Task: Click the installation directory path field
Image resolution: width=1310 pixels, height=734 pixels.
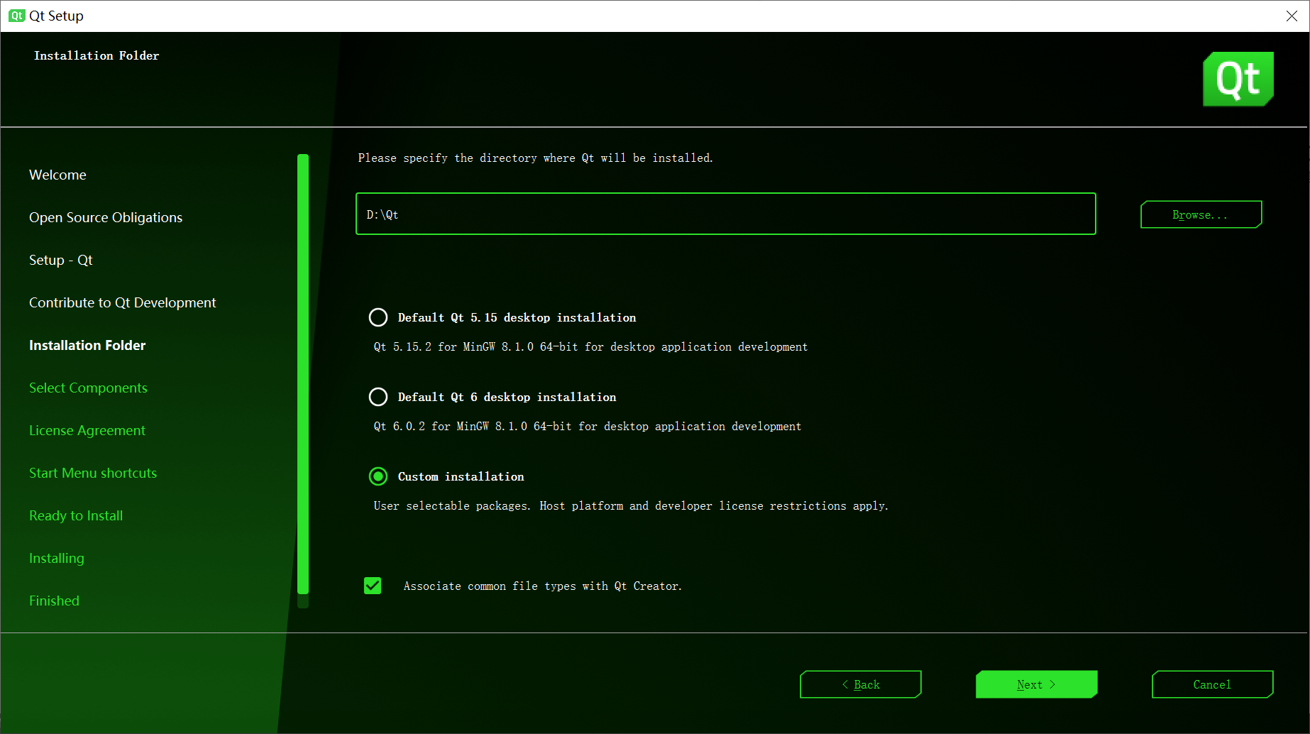Action: pyautogui.click(x=725, y=214)
